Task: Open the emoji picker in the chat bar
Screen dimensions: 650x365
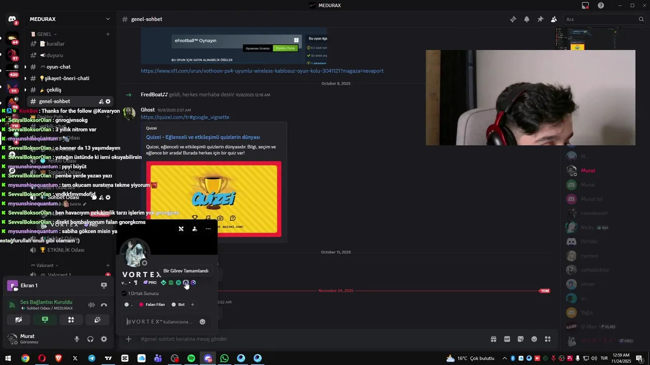Action: 534,339
